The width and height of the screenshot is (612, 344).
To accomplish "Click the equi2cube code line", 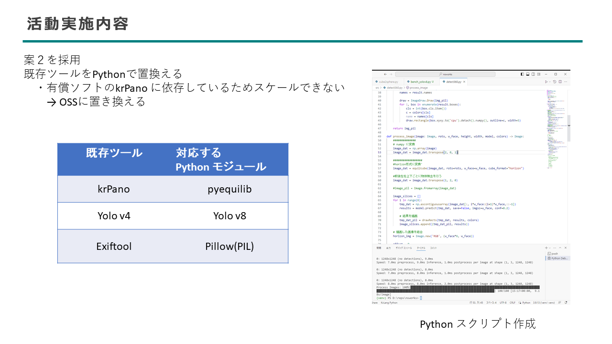I will pyautogui.click(x=459, y=168).
